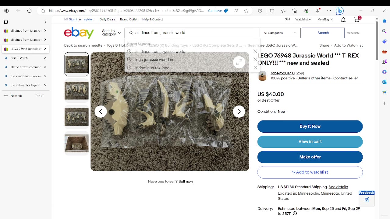Click the Buy It Now button
The width and height of the screenshot is (390, 219).
(310, 126)
